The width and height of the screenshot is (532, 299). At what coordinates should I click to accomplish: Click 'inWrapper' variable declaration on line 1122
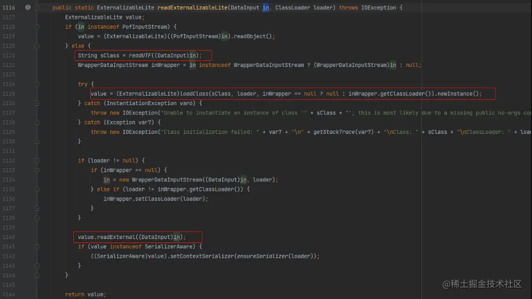pyautogui.click(x=165, y=65)
